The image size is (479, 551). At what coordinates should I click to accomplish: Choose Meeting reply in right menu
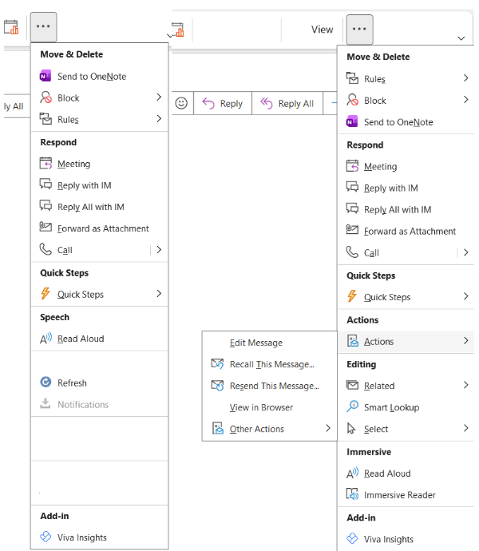[x=406, y=166]
